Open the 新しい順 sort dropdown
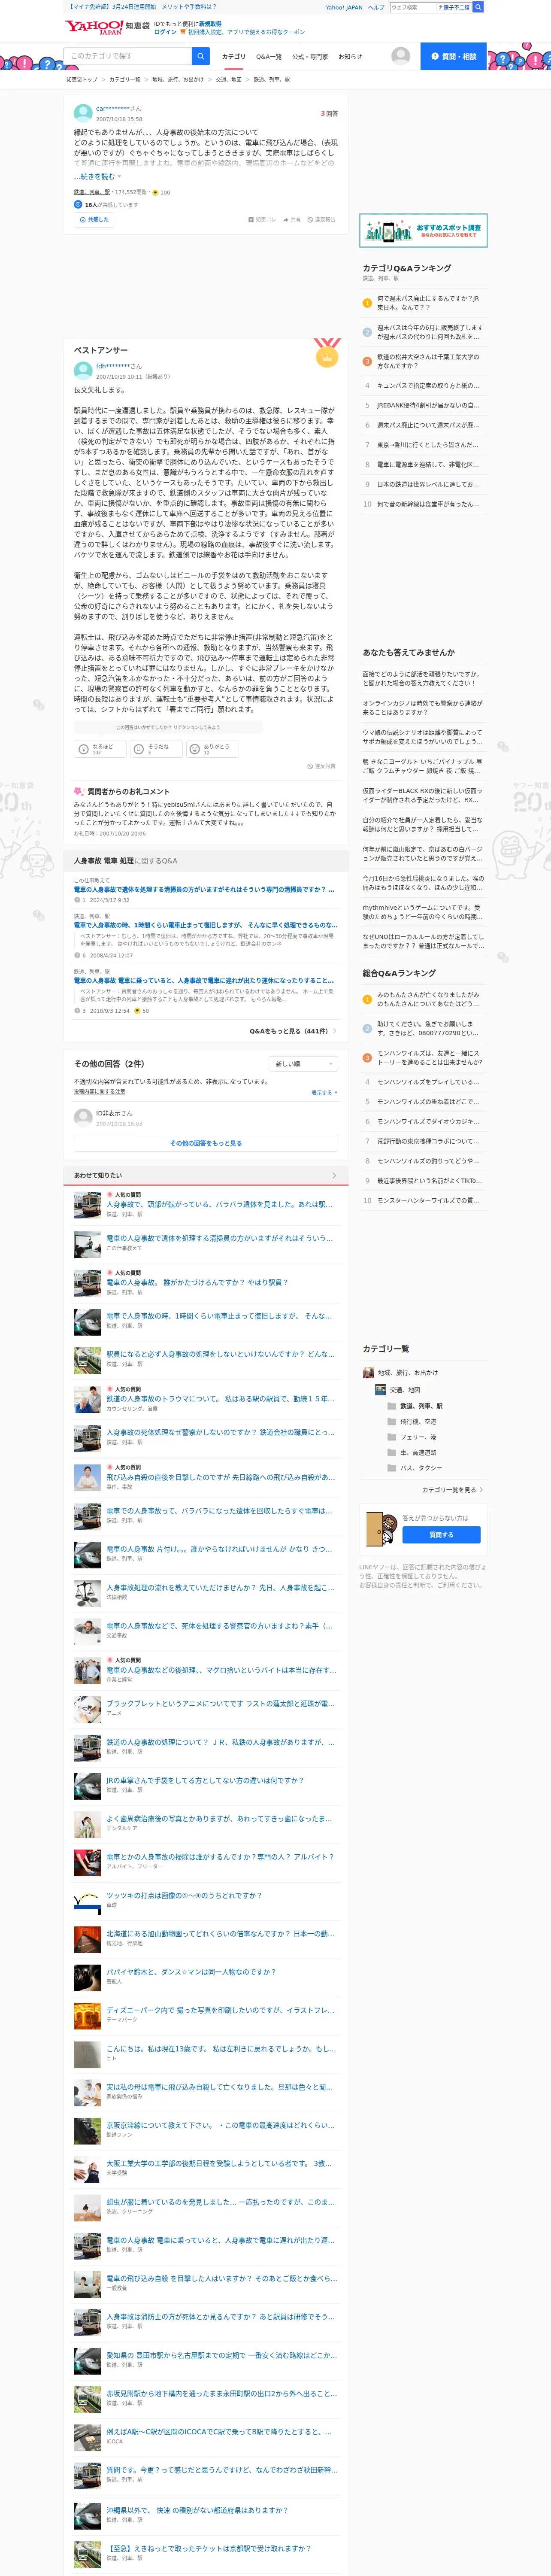This screenshot has height=2576, width=551. (303, 1063)
